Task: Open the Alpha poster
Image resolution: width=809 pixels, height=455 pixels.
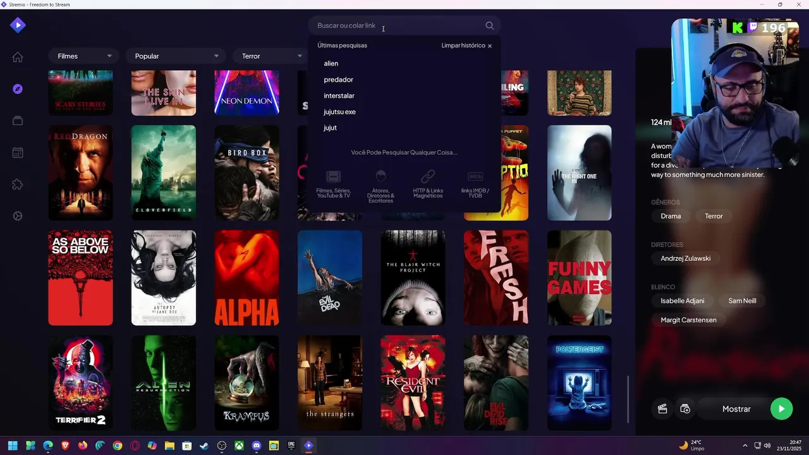Action: (246, 278)
